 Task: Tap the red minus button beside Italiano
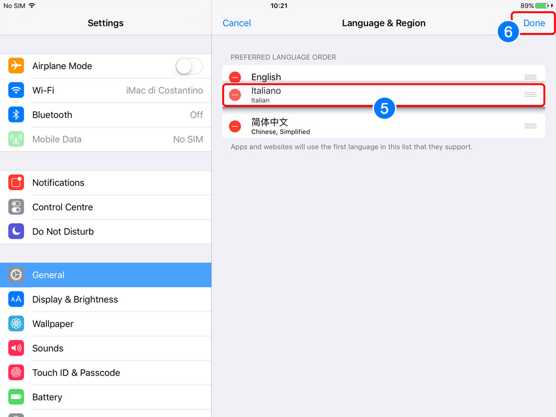235,94
